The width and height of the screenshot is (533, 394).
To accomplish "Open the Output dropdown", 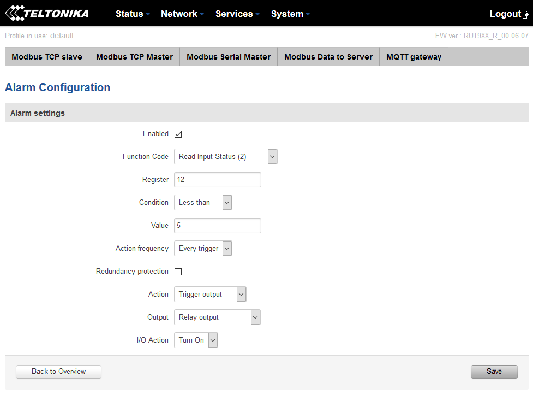I will click(x=217, y=317).
